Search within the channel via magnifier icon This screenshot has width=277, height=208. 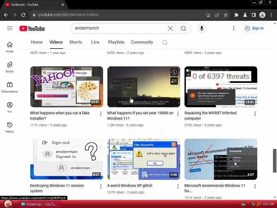165,42
